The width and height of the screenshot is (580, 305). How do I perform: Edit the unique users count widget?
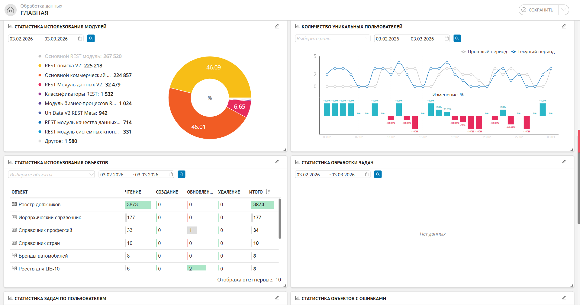point(564,27)
